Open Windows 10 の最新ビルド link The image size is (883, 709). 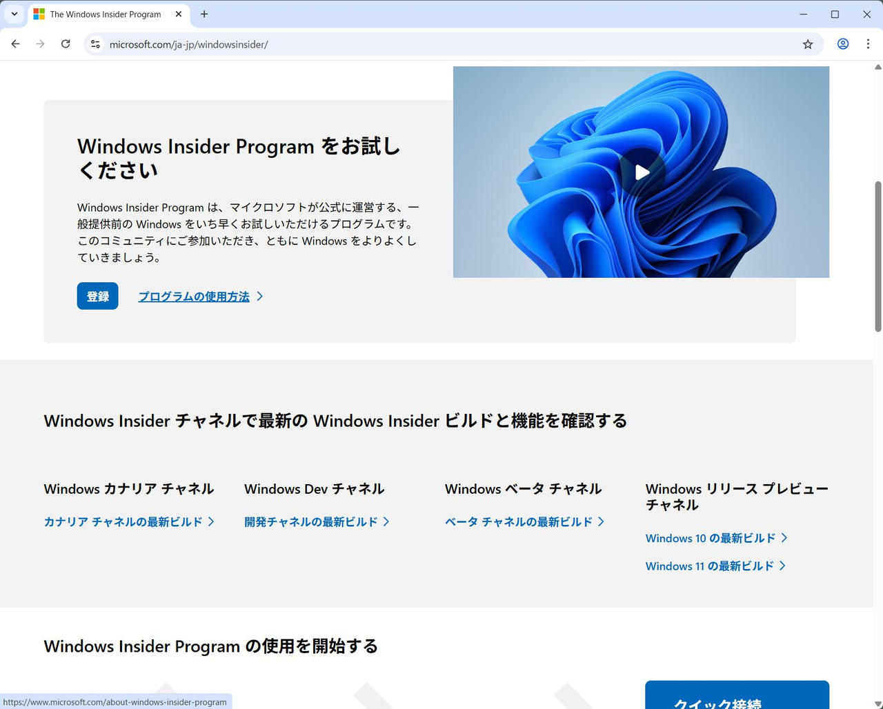tap(716, 538)
